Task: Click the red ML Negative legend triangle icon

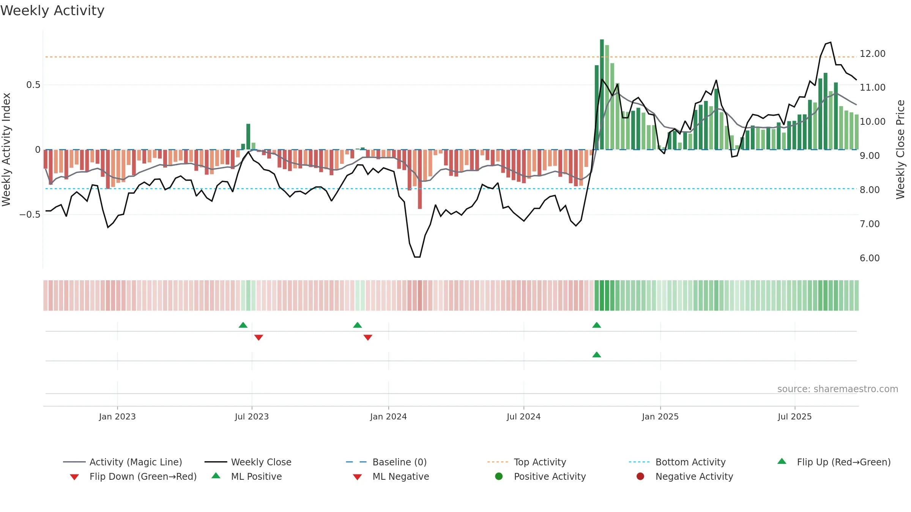Action: coord(357,477)
